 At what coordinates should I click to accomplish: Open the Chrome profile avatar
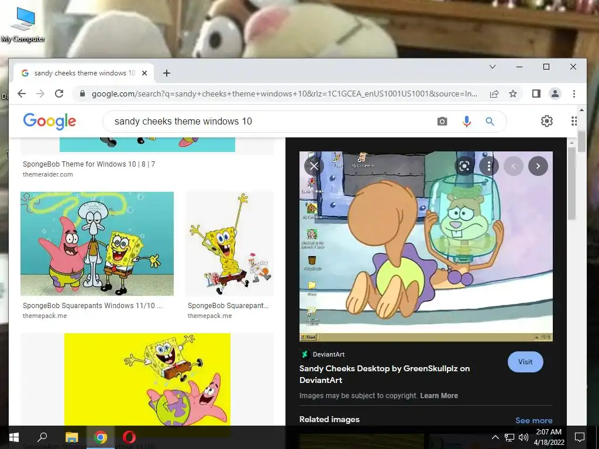[555, 94]
